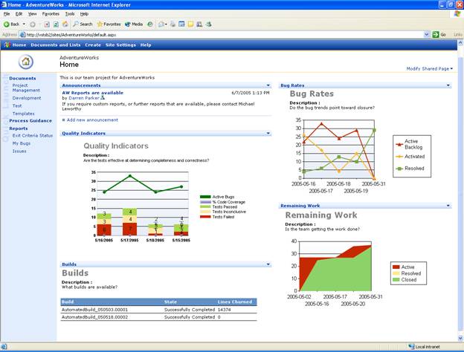
Task: Open the Test library link
Action: pyautogui.click(x=17, y=105)
